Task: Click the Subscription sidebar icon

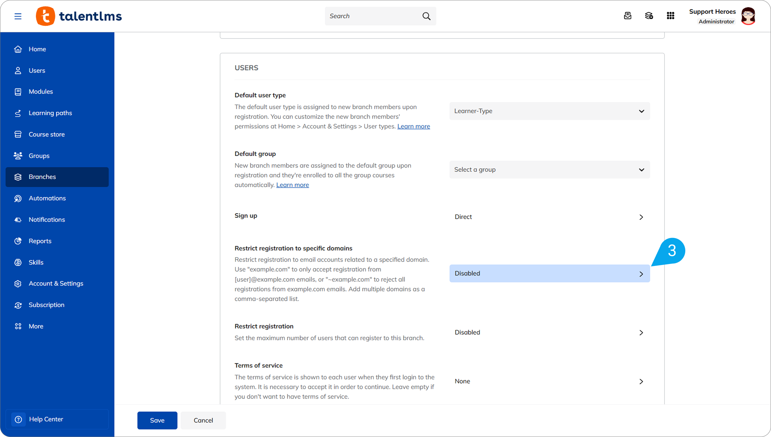Action: point(18,305)
